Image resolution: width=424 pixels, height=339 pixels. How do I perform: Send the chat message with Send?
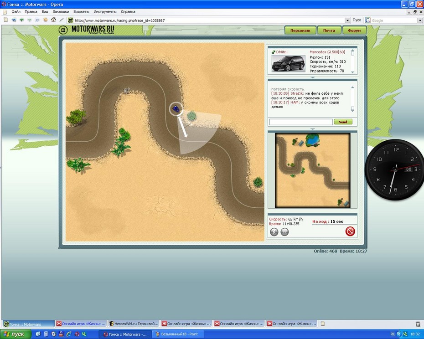pyautogui.click(x=343, y=122)
